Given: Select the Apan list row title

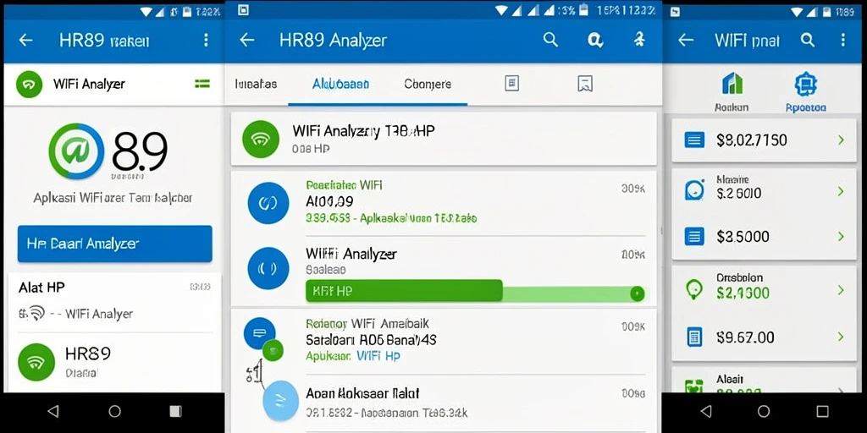Looking at the screenshot, I should pyautogui.click(x=362, y=394).
